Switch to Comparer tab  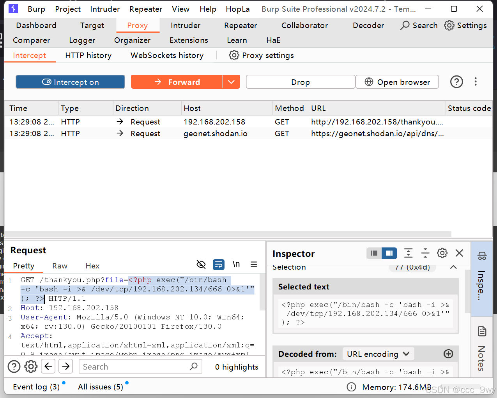[31, 40]
